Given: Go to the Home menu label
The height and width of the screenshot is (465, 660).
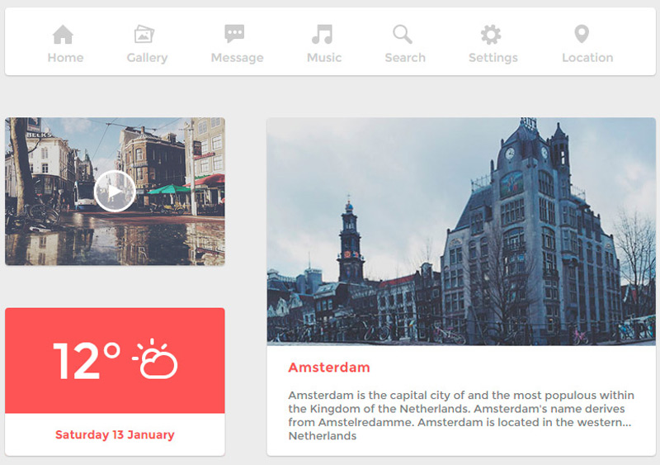Looking at the screenshot, I should click(x=65, y=57).
